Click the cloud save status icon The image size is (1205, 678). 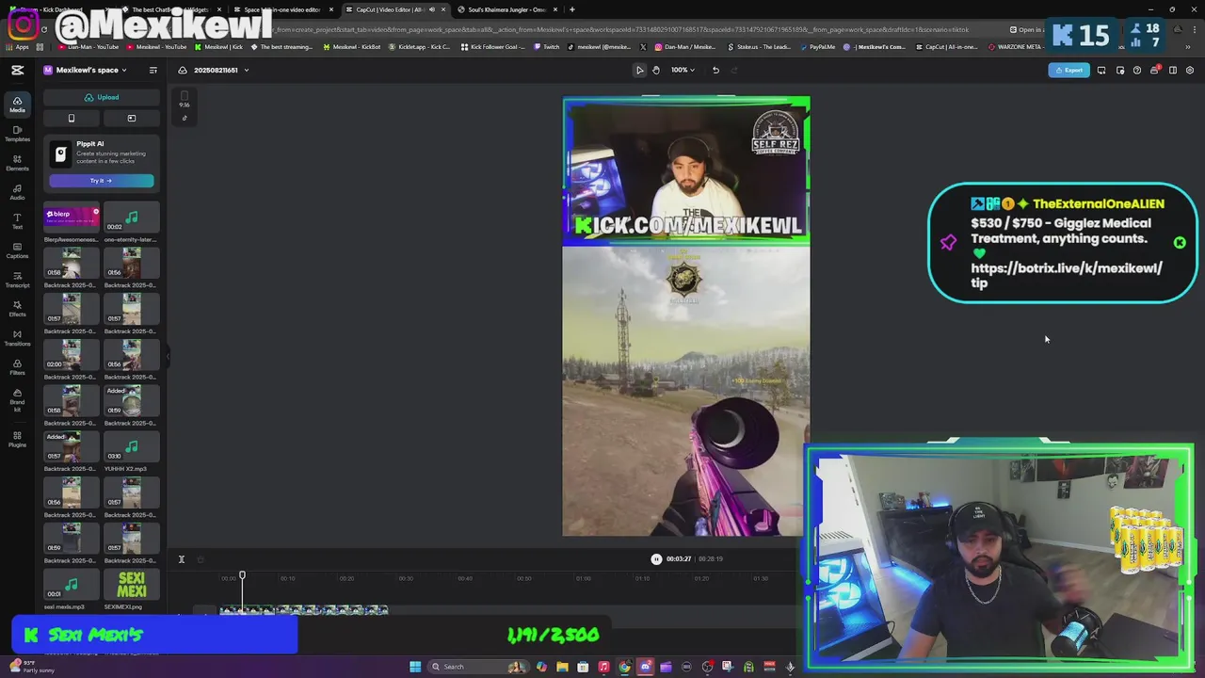pyautogui.click(x=183, y=70)
